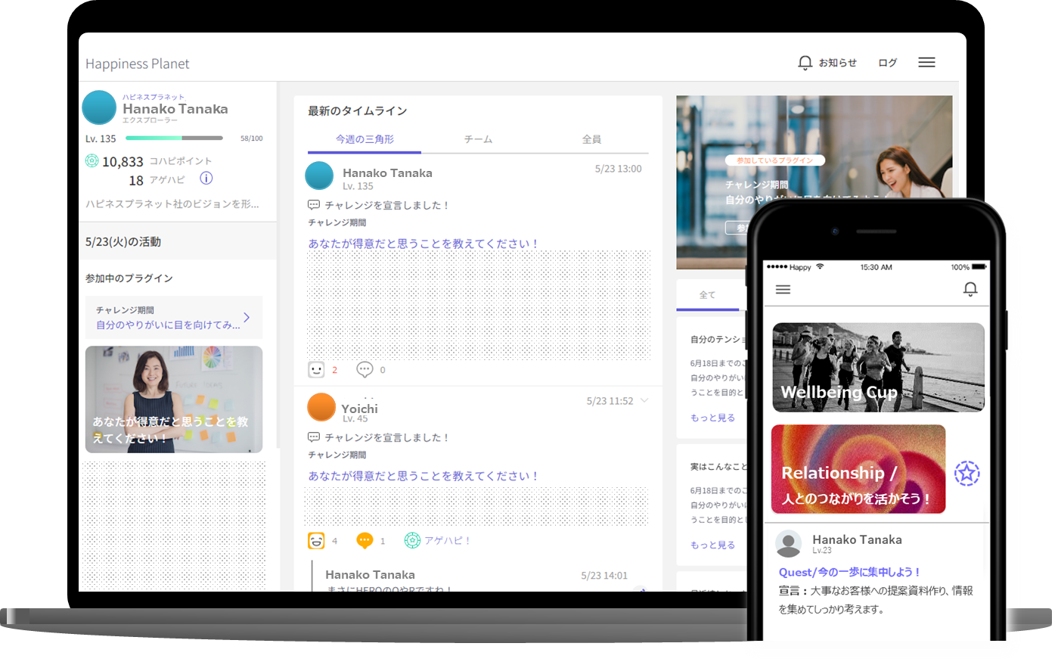The image size is (1058, 665).
Task: Click the アゲハピ! button on Yoichi's post
Action: click(438, 540)
